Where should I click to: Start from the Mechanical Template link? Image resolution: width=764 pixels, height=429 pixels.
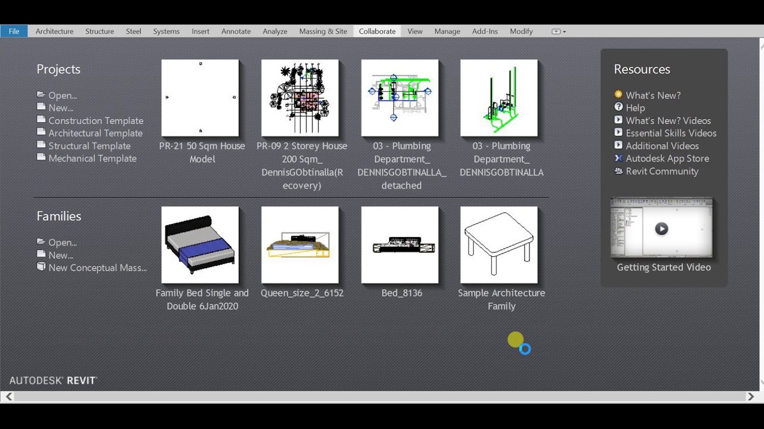pyautogui.click(x=93, y=158)
